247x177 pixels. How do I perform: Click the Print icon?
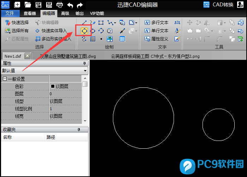tap(60, 5)
